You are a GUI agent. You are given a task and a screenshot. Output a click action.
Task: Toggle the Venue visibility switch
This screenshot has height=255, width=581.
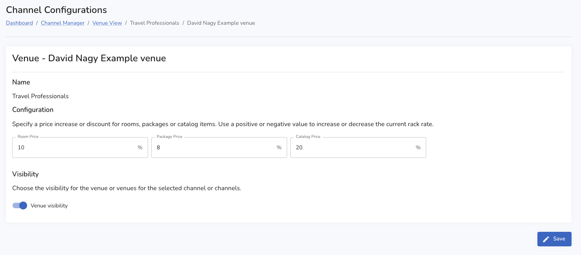20,205
